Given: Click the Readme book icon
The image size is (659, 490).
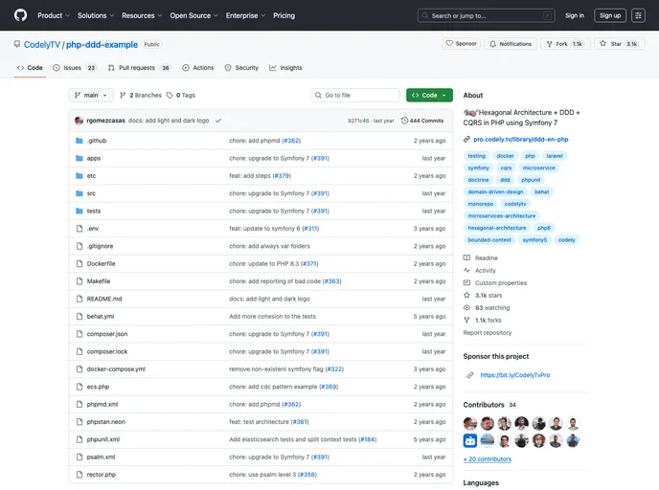Looking at the screenshot, I should (466, 257).
